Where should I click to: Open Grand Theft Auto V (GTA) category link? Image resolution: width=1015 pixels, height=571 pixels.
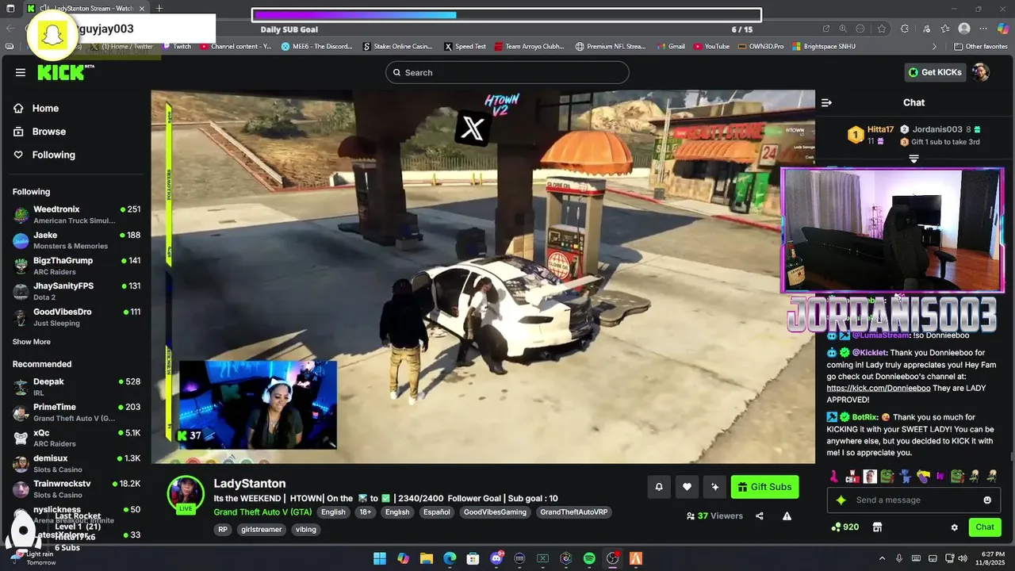pyautogui.click(x=262, y=512)
